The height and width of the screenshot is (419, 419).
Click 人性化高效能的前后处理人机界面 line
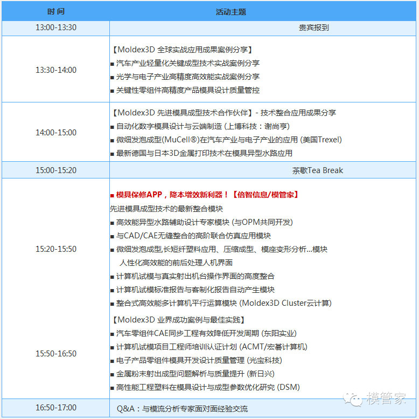coord(176,263)
